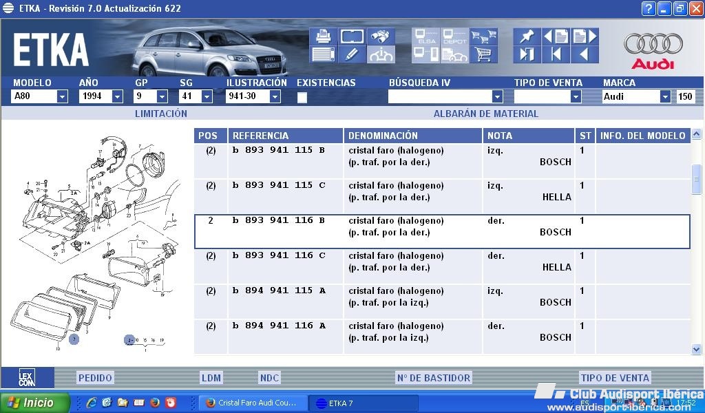The width and height of the screenshot is (705, 413).
Task: Open the multiple shopping carts icon
Action: (483, 36)
